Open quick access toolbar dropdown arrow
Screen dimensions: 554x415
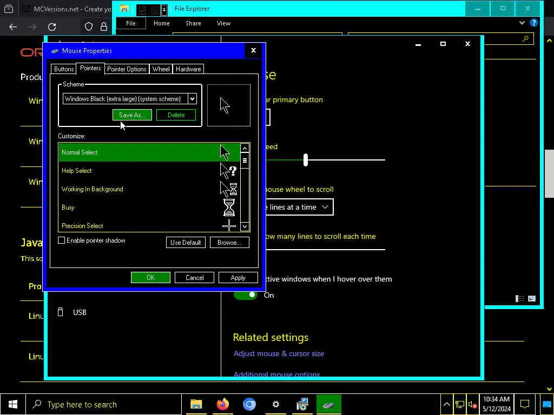click(x=164, y=10)
